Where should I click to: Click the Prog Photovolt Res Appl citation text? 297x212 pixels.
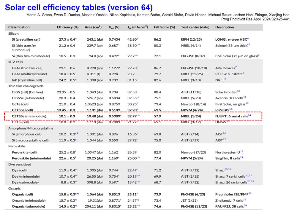[256, 19]
